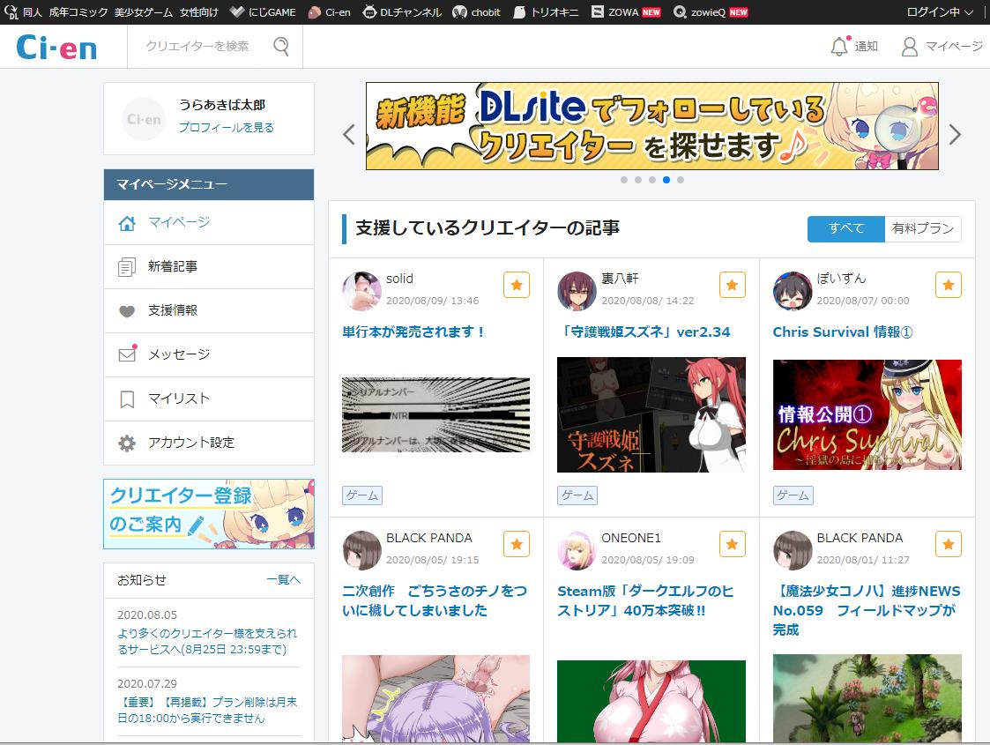Viewport: 990px width, 745px height.
Task: Open にじGAME in the top bar
Action: point(263,12)
